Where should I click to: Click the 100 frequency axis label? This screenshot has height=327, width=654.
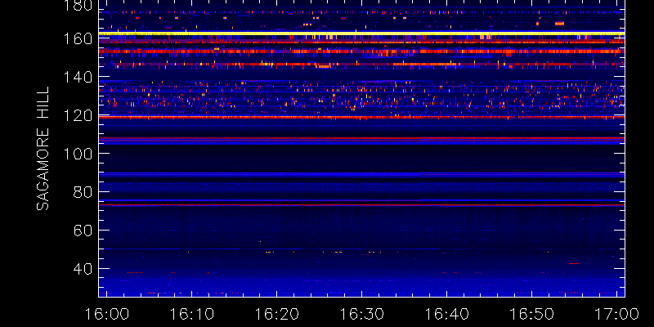(78, 154)
